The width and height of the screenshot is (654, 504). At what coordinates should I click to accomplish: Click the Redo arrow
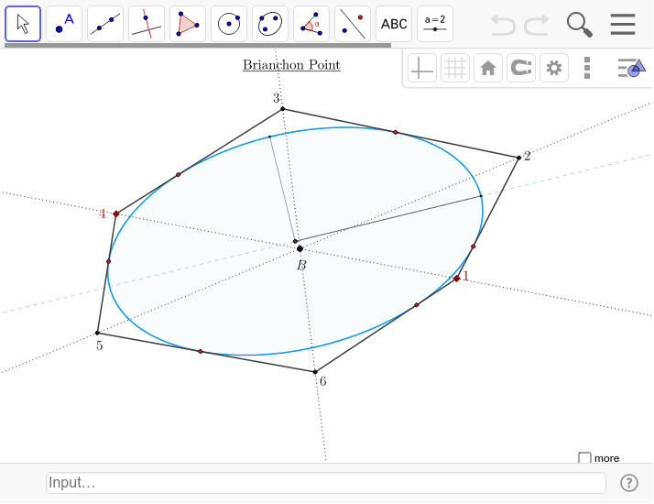[x=537, y=25]
